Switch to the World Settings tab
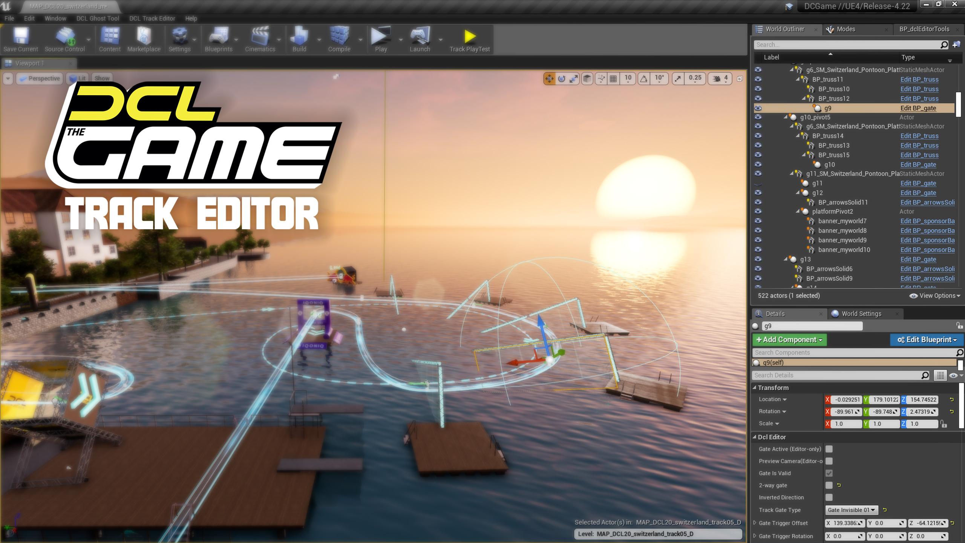Image resolution: width=965 pixels, height=543 pixels. coord(861,314)
